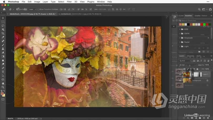This screenshot has width=213, height=120.
Task: Select the Crop tool
Action: [3, 33]
